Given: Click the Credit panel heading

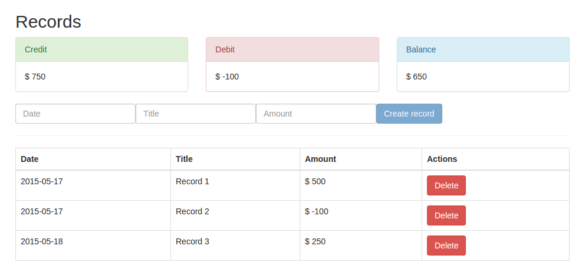Looking at the screenshot, I should coord(101,49).
